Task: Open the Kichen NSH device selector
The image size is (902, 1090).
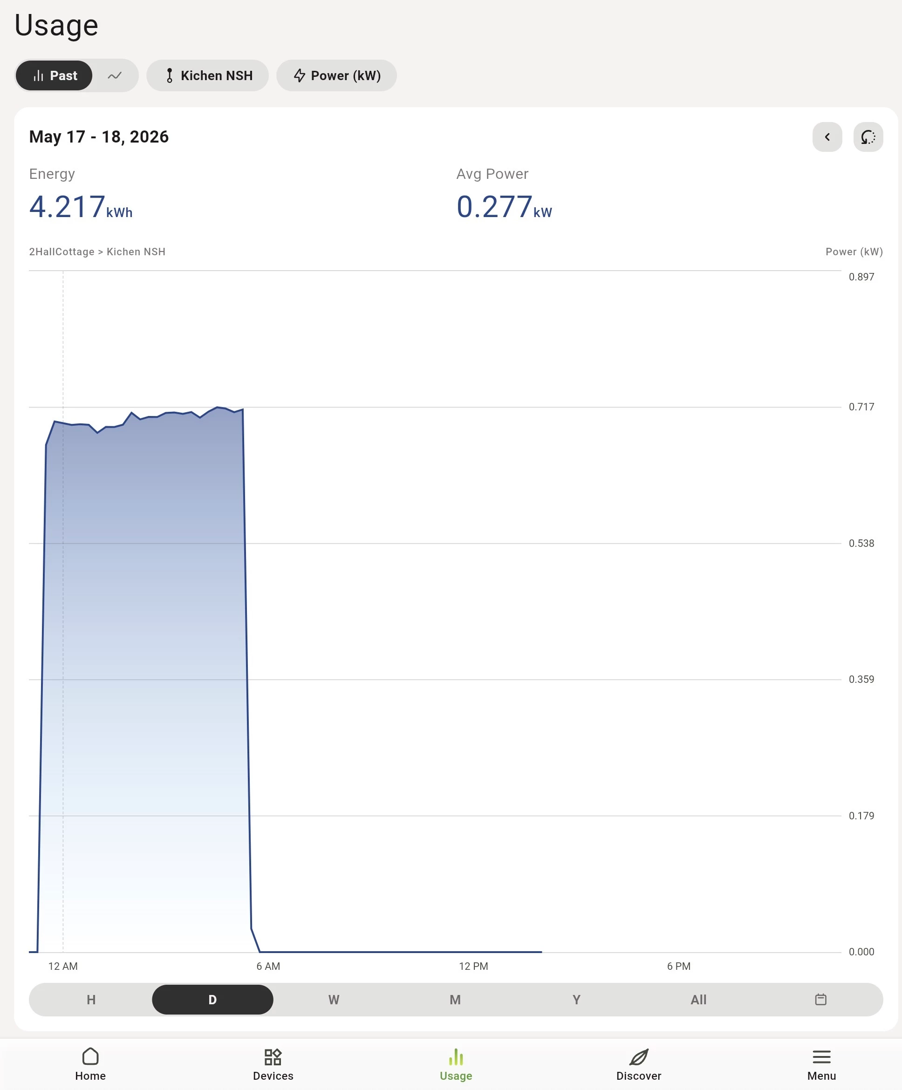Action: (x=208, y=76)
